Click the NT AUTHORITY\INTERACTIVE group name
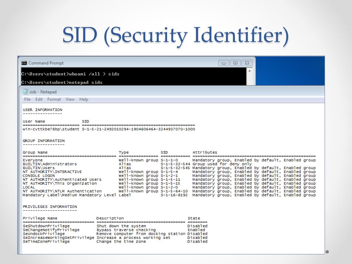352x264 pixels. coord(52,172)
